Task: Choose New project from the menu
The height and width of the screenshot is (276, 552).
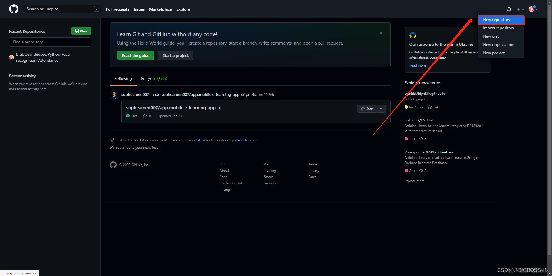Action: [501, 53]
